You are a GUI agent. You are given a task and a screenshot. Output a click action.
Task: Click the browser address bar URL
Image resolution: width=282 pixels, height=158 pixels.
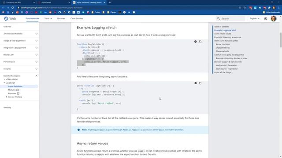pos(52,8)
